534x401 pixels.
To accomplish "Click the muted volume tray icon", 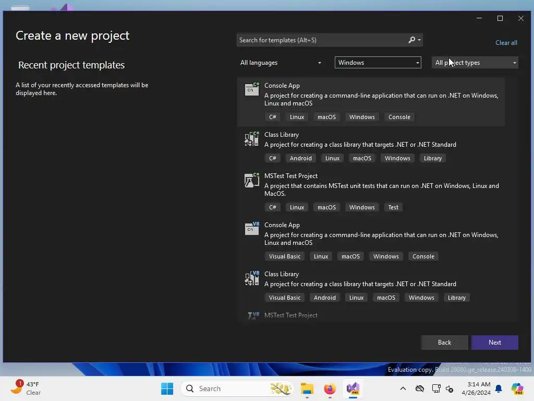I will pos(450,388).
